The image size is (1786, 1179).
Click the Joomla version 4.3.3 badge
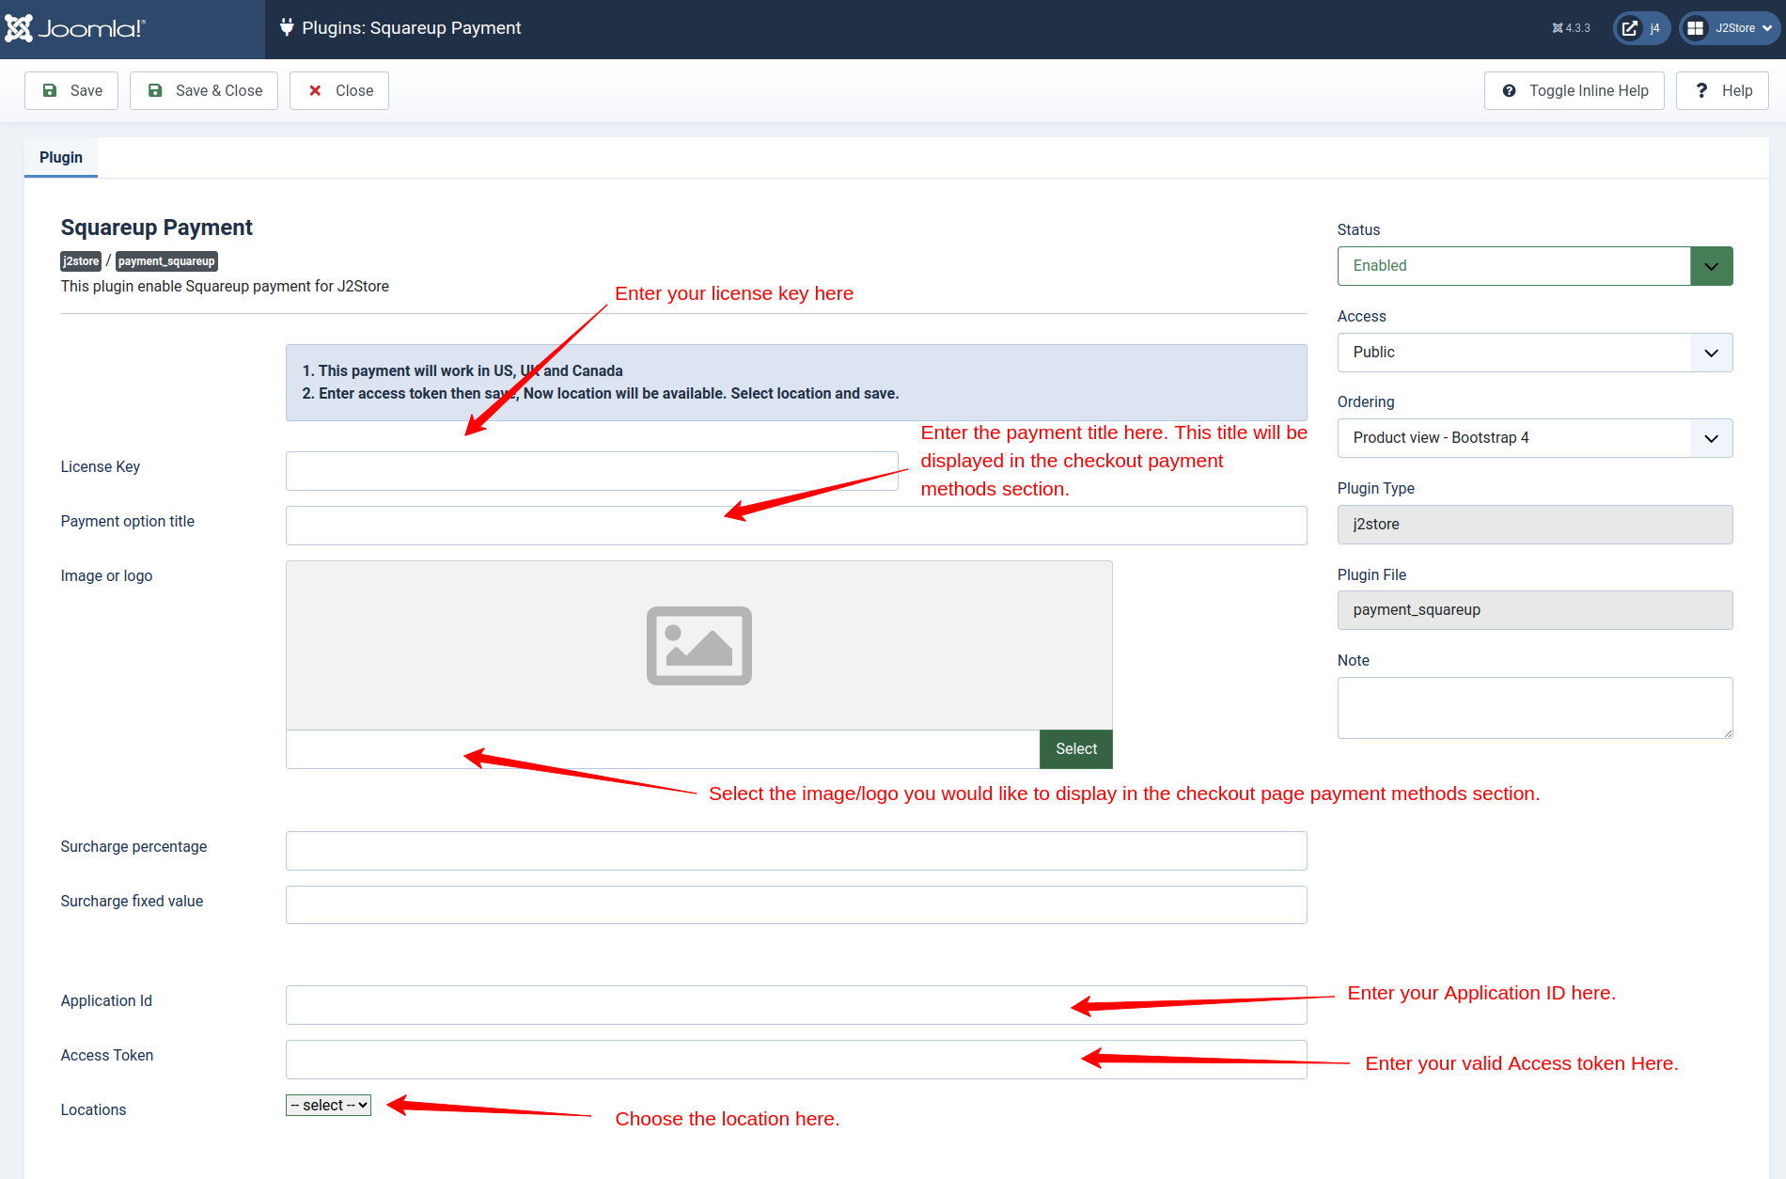1571,28
